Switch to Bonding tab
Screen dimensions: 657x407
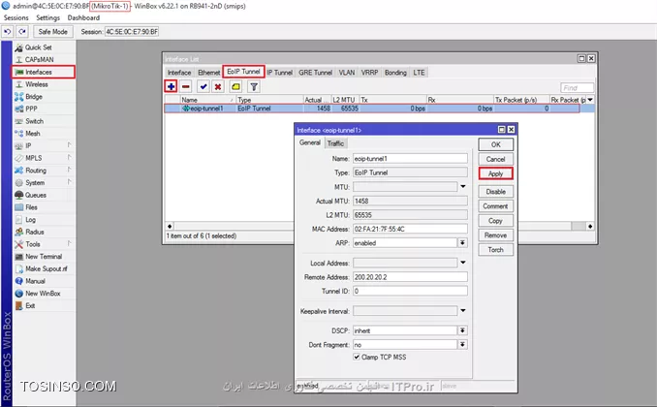pos(395,73)
